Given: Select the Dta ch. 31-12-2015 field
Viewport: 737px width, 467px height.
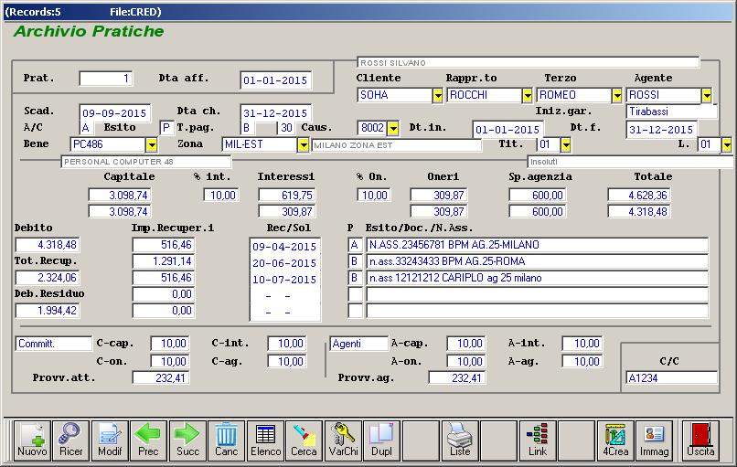Looking at the screenshot, I should click(x=275, y=112).
